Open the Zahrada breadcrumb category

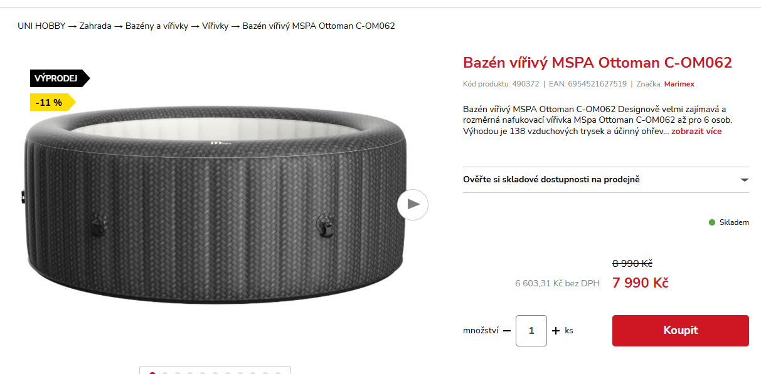click(95, 26)
